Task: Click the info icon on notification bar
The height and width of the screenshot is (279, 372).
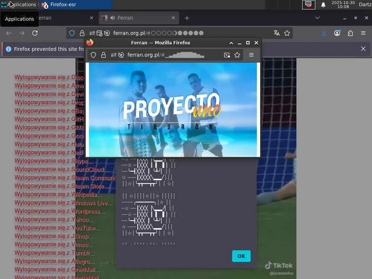Action: pyautogui.click(x=9, y=49)
